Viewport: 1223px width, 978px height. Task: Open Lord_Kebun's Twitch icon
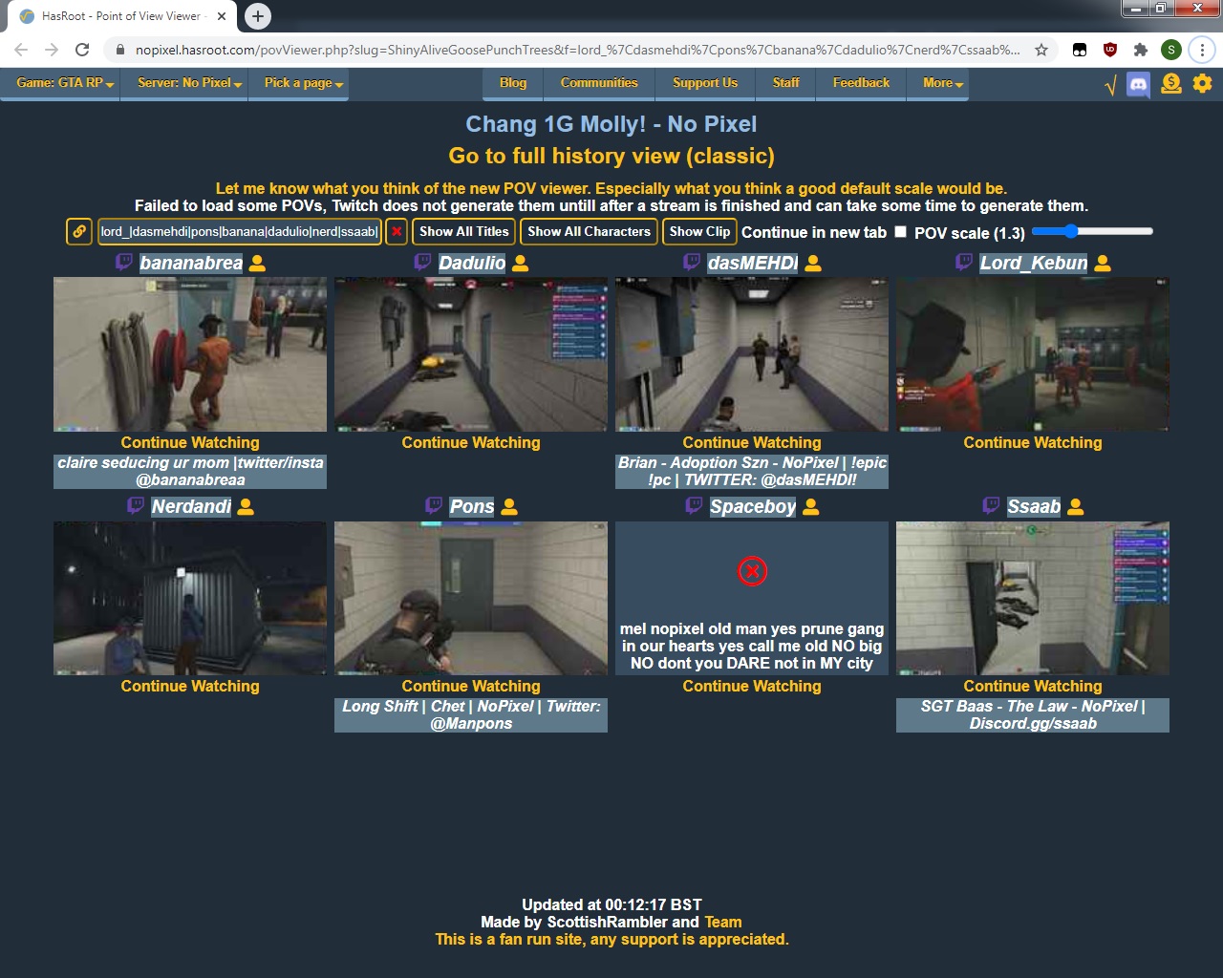(x=964, y=263)
